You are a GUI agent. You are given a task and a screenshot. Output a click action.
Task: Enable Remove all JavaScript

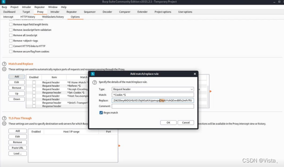[11, 35]
